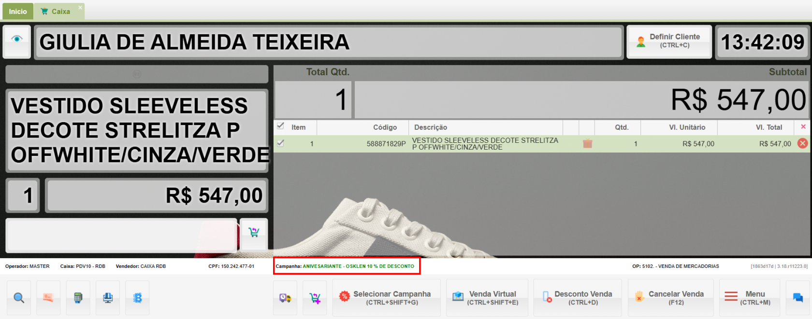The width and height of the screenshot is (812, 319).
Task: Remove the item using the red X circle
Action: 802,143
